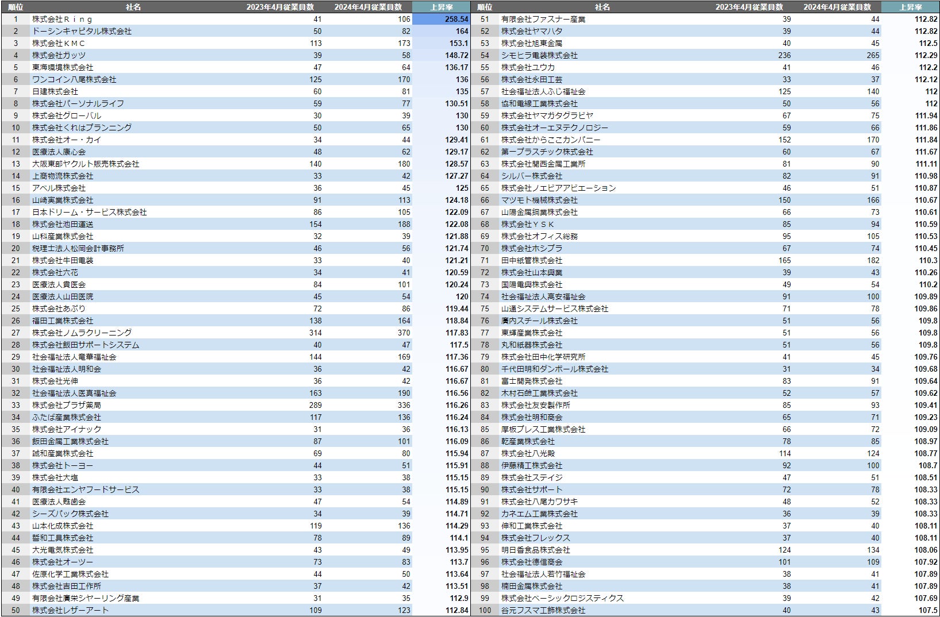Select 千代田明和ダンボール株式会社 in the list
This screenshot has width=940, height=617.
tap(555, 369)
